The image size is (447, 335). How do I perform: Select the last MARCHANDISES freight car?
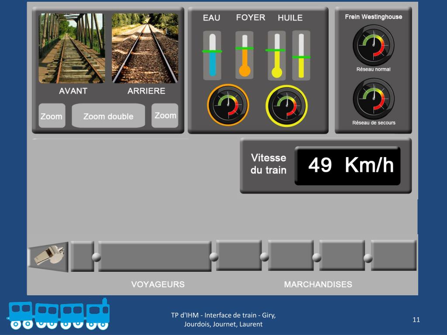pyautogui.click(x=394, y=255)
